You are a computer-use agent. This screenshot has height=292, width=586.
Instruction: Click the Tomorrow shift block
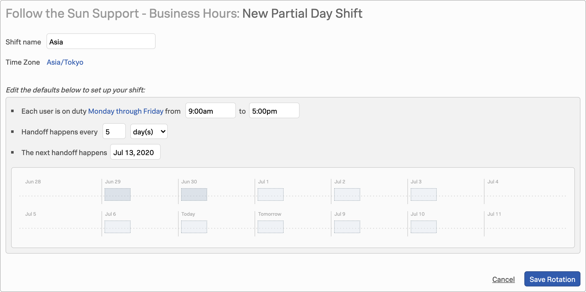tap(271, 227)
